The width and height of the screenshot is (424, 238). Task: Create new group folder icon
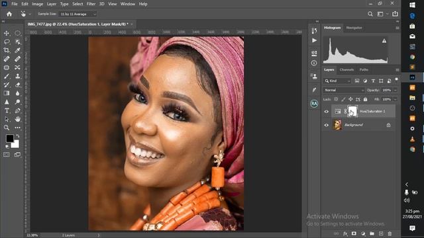(372, 233)
